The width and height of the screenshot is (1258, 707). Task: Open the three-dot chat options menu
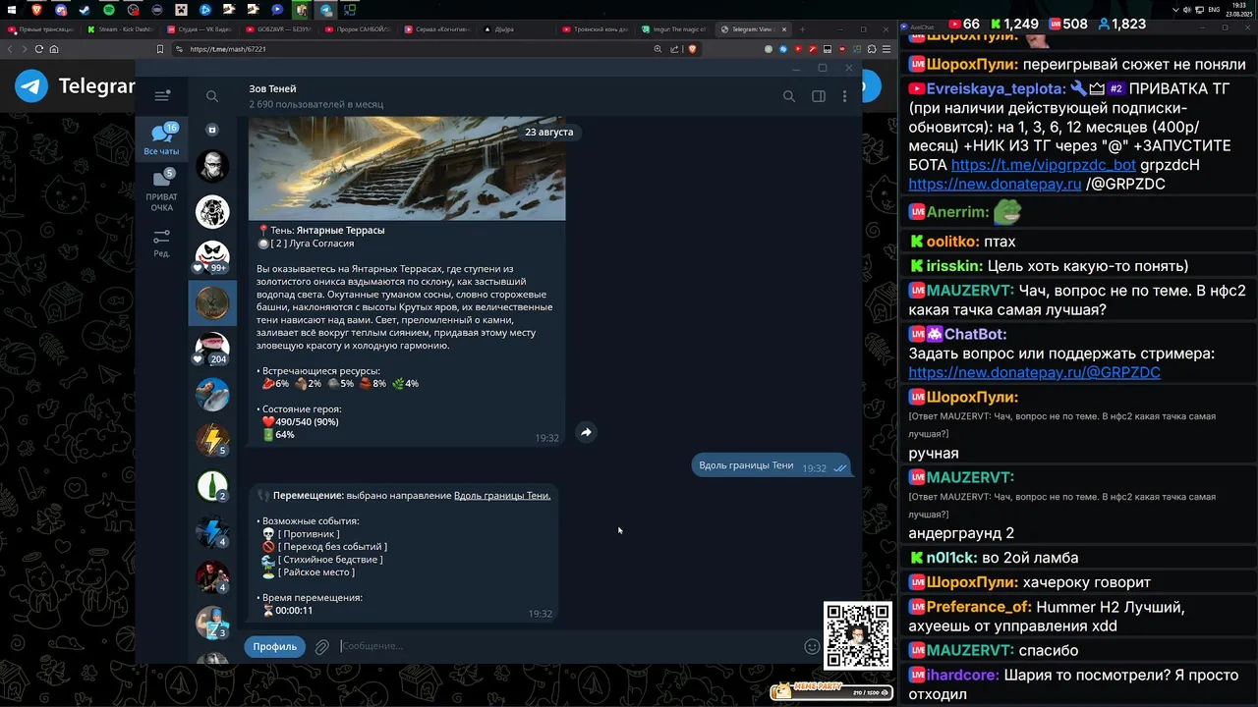click(x=844, y=96)
